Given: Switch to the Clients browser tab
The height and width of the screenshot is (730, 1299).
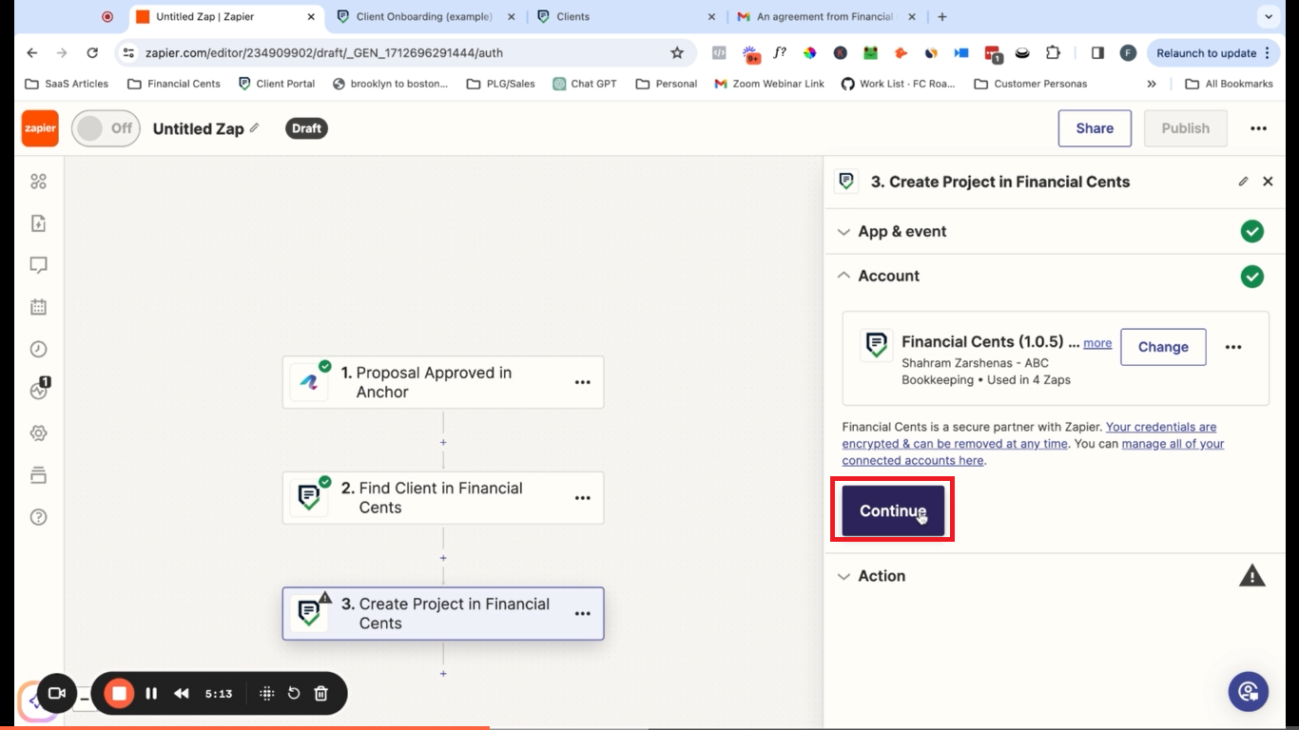Looking at the screenshot, I should [625, 16].
